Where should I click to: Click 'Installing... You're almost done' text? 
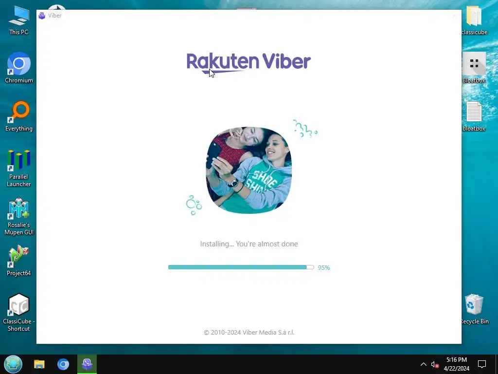click(249, 244)
